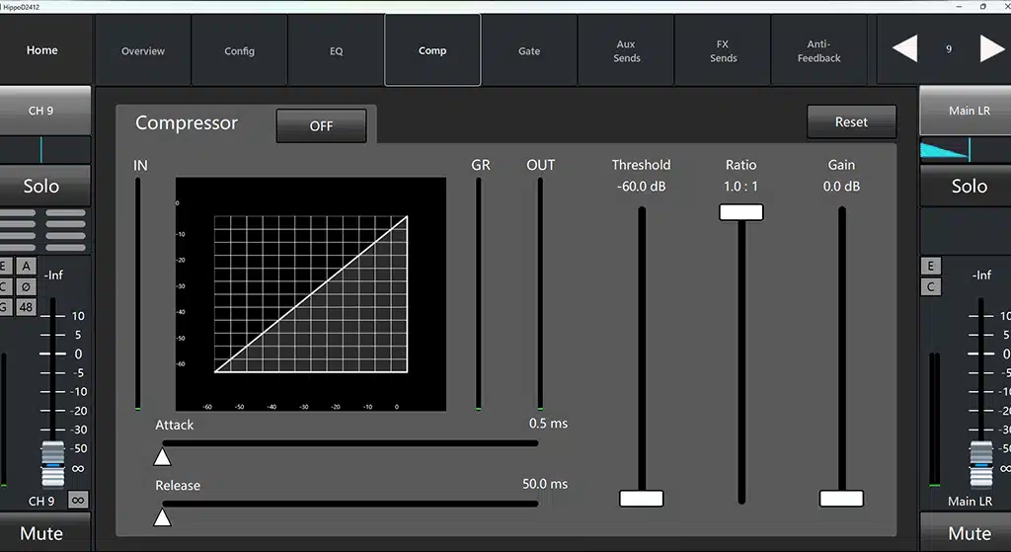Click the Threshold slider handle
Viewport: 1011px width, 552px height.
642,499
